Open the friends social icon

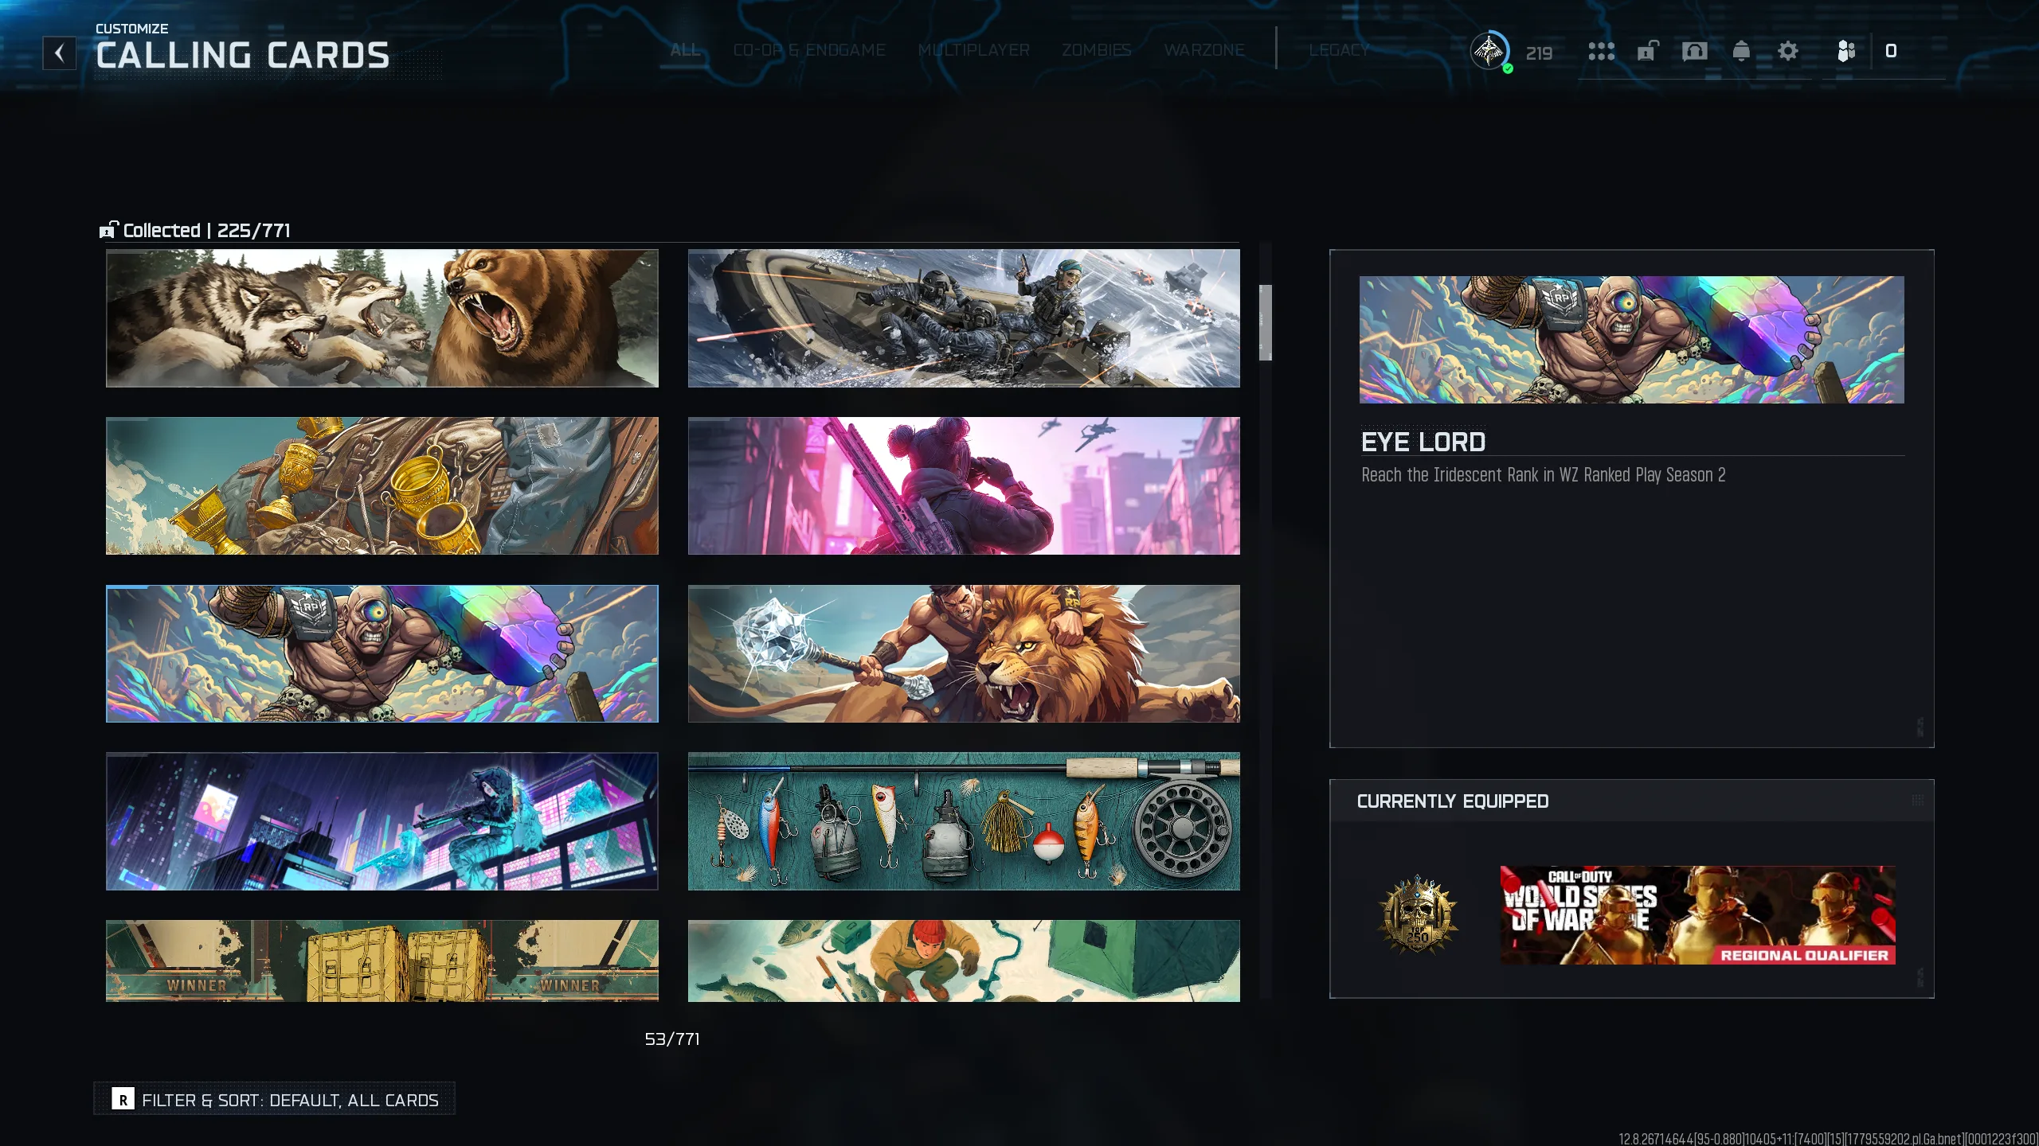1846,52
